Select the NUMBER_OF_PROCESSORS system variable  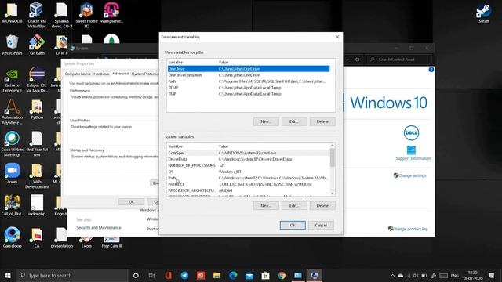249,165
